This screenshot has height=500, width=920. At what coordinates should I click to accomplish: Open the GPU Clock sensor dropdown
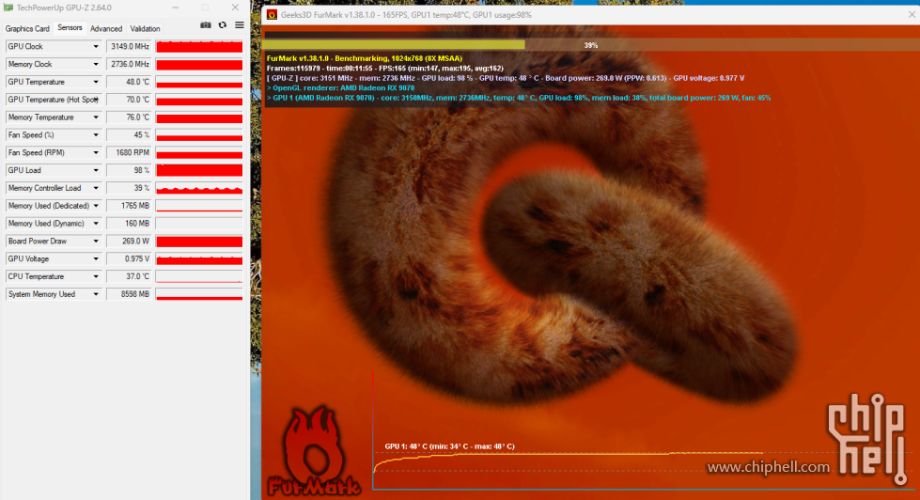point(96,46)
